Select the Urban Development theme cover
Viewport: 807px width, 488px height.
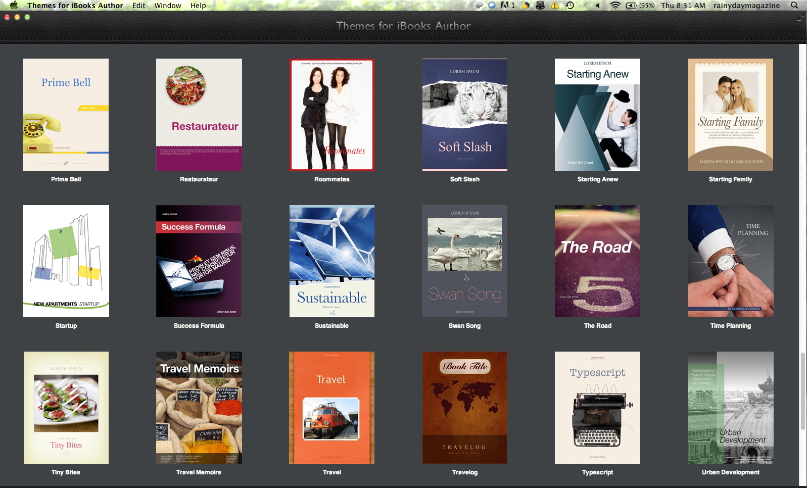(x=731, y=408)
